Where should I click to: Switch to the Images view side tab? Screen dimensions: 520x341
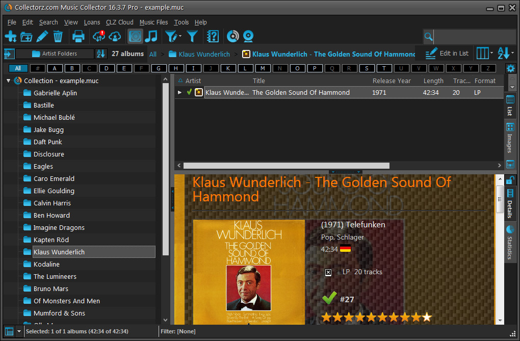coord(510,138)
